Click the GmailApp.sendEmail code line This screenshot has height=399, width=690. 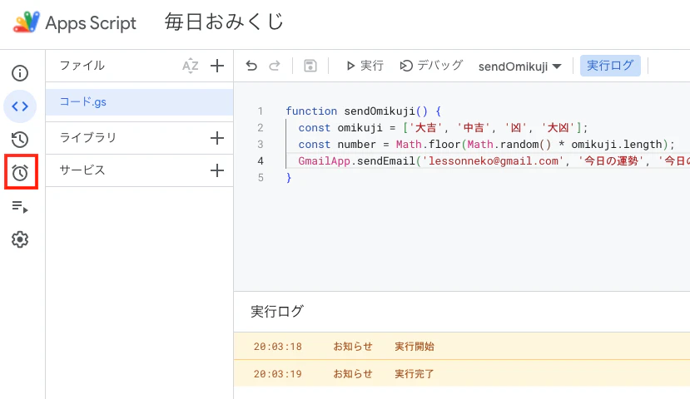point(494,161)
